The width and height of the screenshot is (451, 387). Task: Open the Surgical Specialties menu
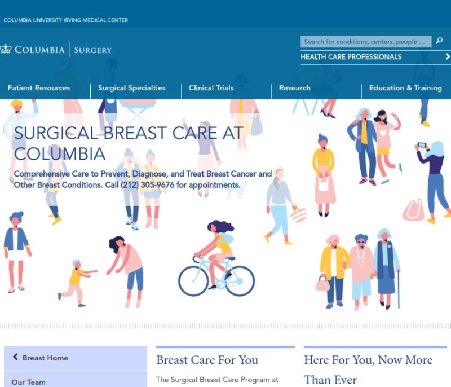pyautogui.click(x=132, y=88)
